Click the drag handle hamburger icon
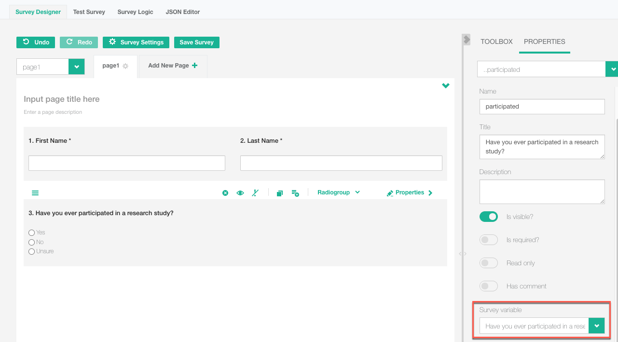The width and height of the screenshot is (618, 342). point(35,193)
